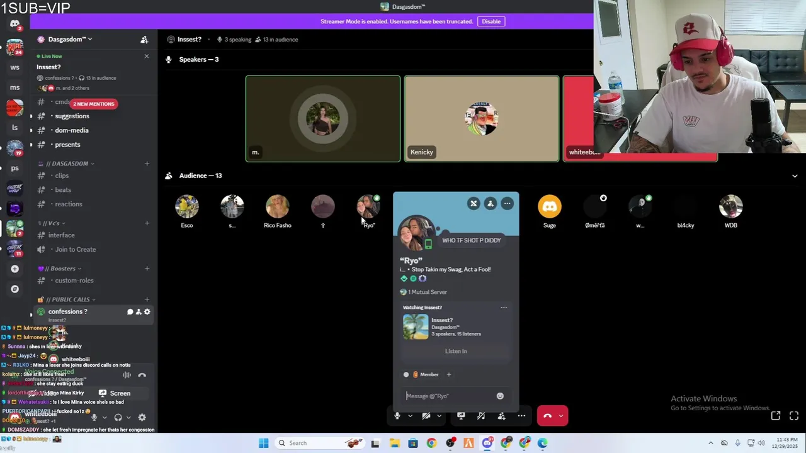Open camera options arrow in stage controls

tap(440, 416)
